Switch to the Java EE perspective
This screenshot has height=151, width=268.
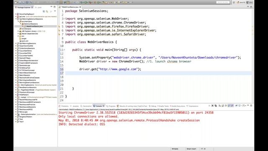coord(241,3)
